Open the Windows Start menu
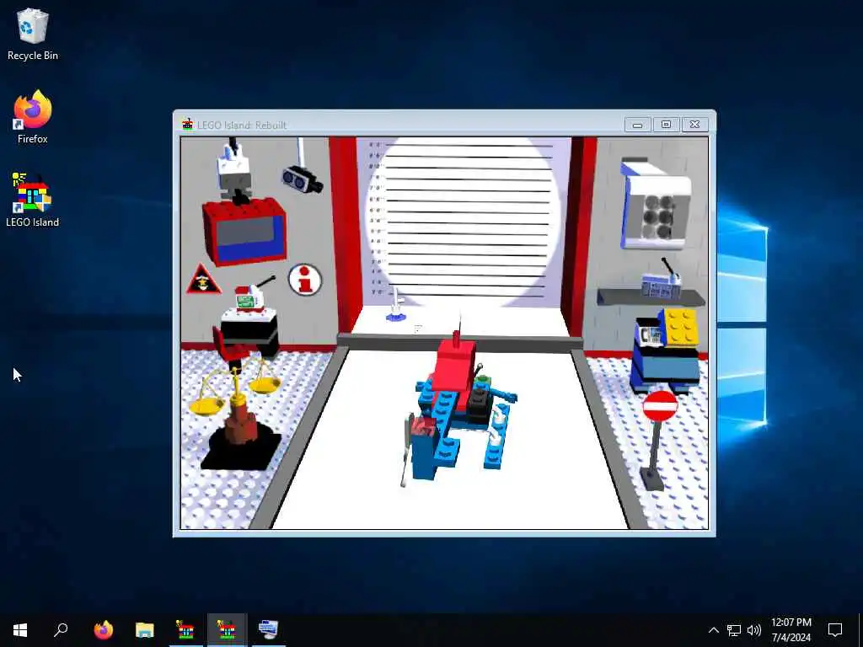Screen dimensions: 863x647 [x=20, y=630]
